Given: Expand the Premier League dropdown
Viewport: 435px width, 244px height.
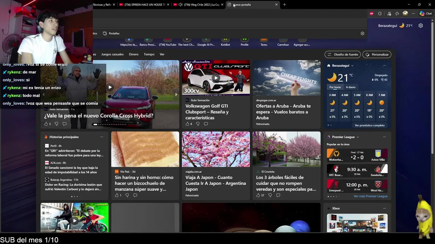Looking at the screenshot, I should tap(358, 137).
